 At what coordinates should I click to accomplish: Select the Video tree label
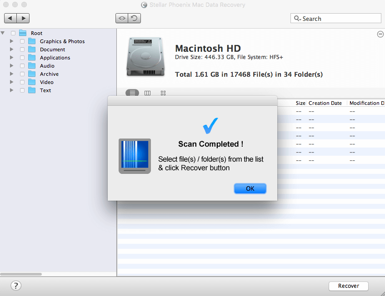tap(47, 82)
